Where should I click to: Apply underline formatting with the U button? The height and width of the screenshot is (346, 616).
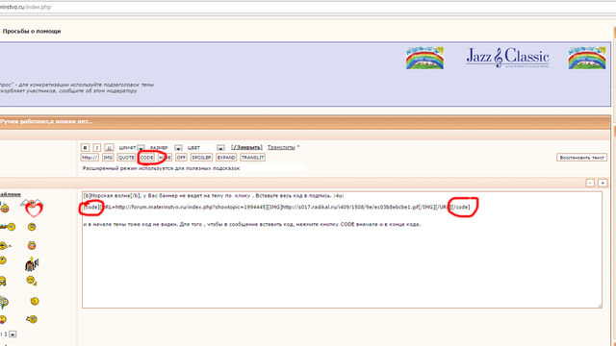click(x=109, y=147)
